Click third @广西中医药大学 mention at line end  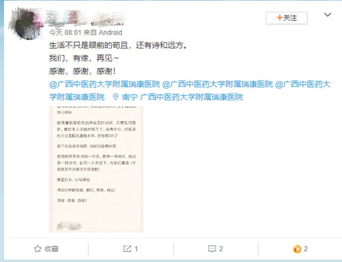coord(303,84)
